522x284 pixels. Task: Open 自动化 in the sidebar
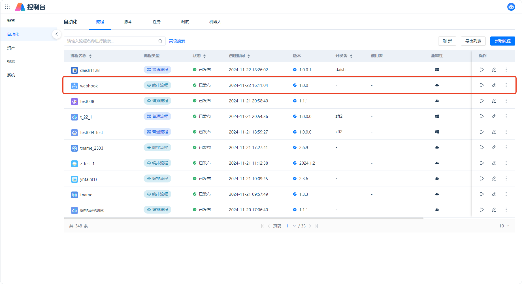pyautogui.click(x=28, y=34)
